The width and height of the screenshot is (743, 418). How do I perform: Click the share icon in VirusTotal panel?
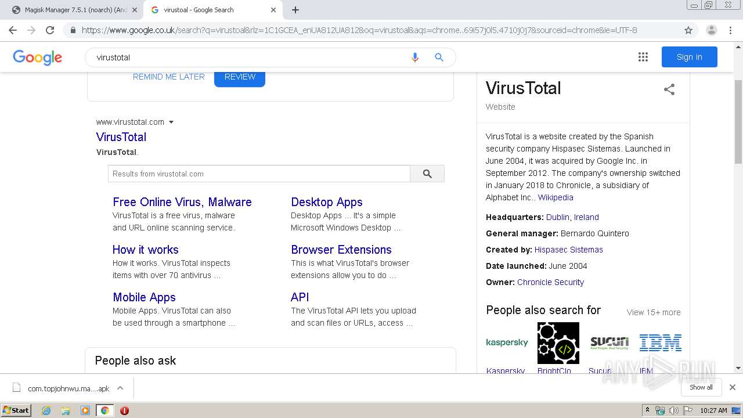coord(669,89)
